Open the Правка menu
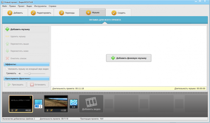Viewport: 210px width, 123px height. coord(12,6)
